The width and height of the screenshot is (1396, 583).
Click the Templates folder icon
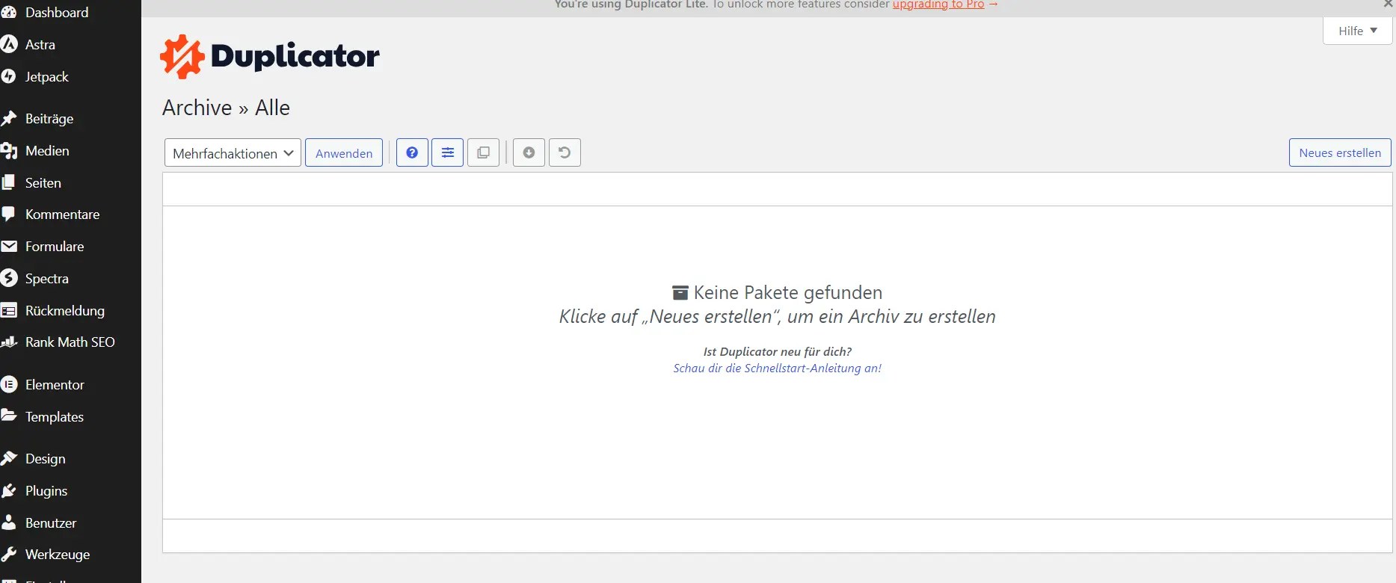point(8,416)
